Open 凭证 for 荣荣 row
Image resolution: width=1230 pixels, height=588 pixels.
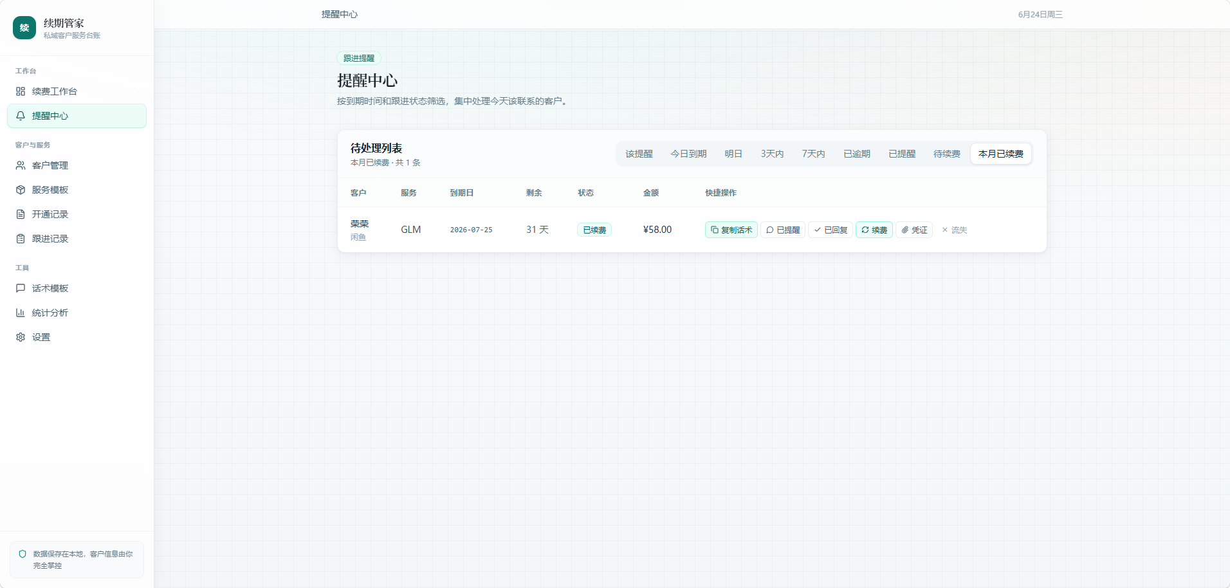point(914,230)
